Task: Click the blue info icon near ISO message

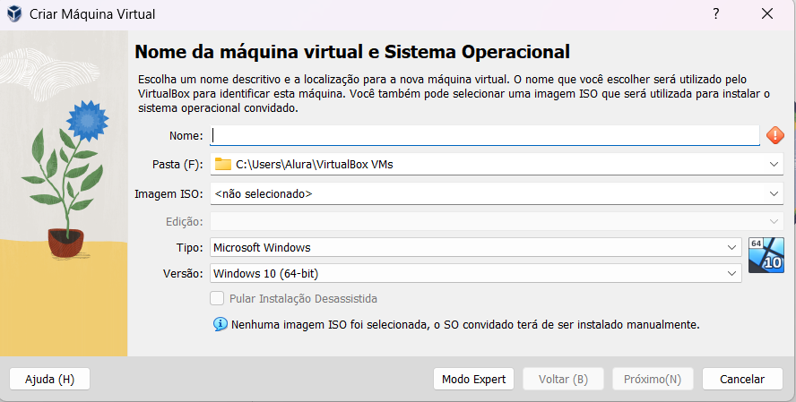Action: [x=221, y=324]
